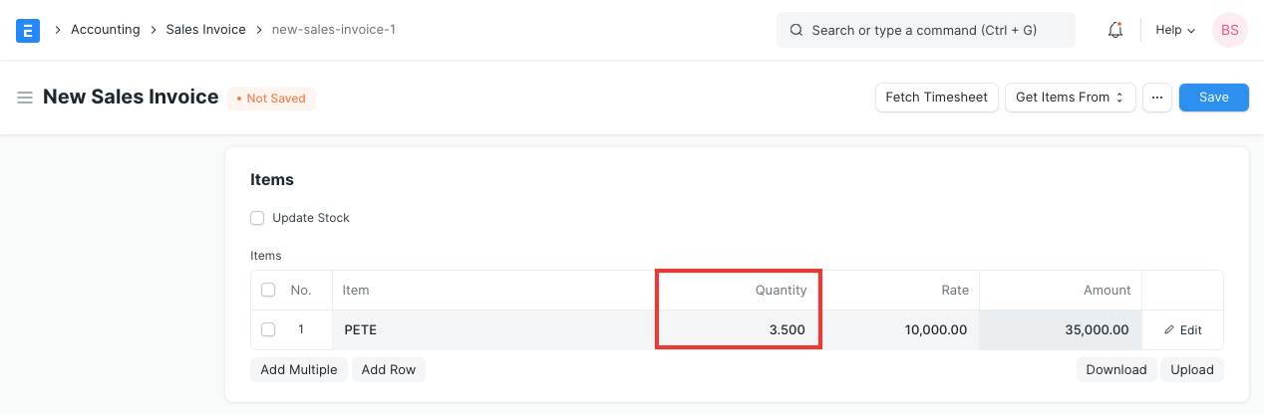Tick the checkbox for the PETE row
Screen dimensions: 1264x414
pos(268,330)
